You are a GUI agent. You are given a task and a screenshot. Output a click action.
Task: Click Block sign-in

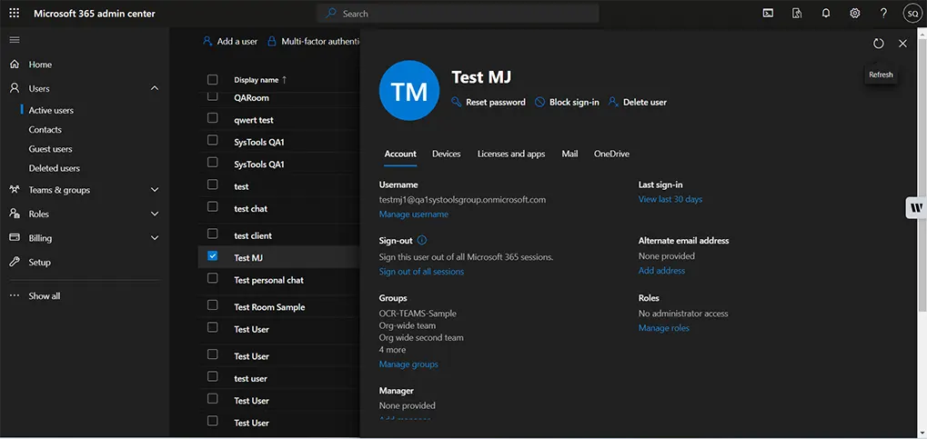tap(567, 102)
